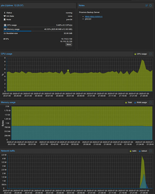Toggle RAM usage series in memory legend
This screenshot has height=194, width=155.
pos(141,102)
